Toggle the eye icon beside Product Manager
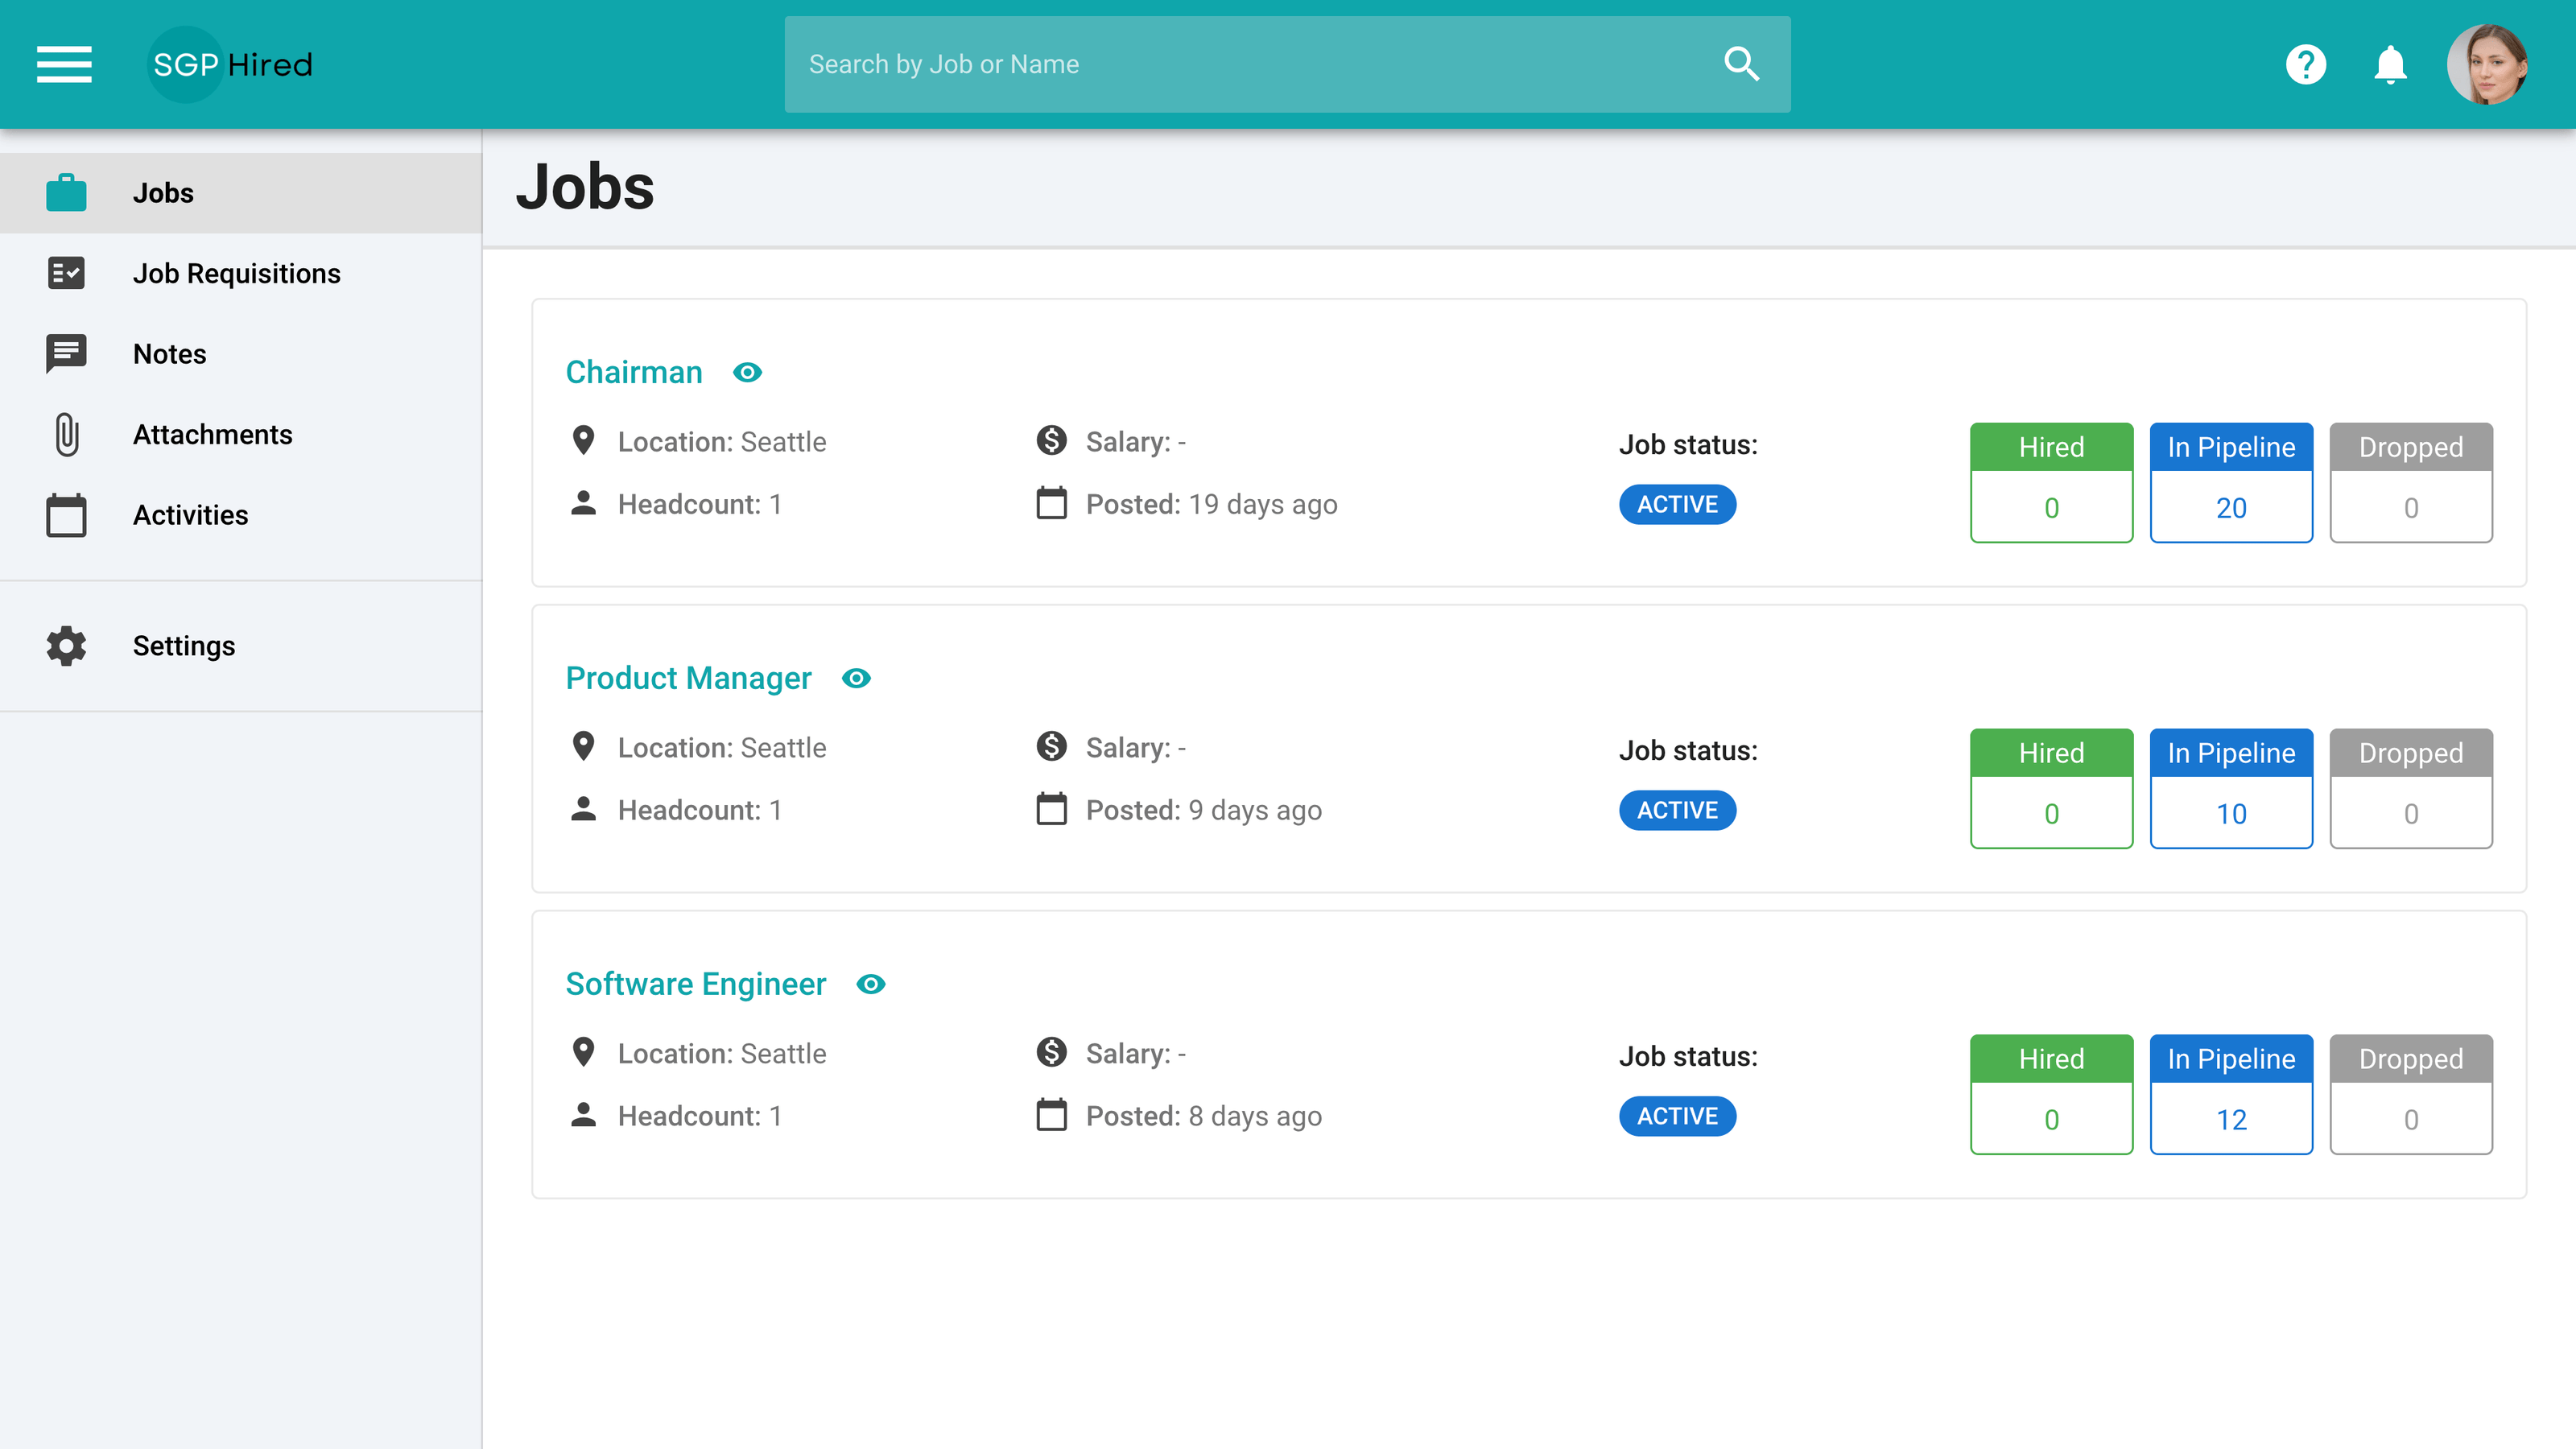 click(x=856, y=678)
